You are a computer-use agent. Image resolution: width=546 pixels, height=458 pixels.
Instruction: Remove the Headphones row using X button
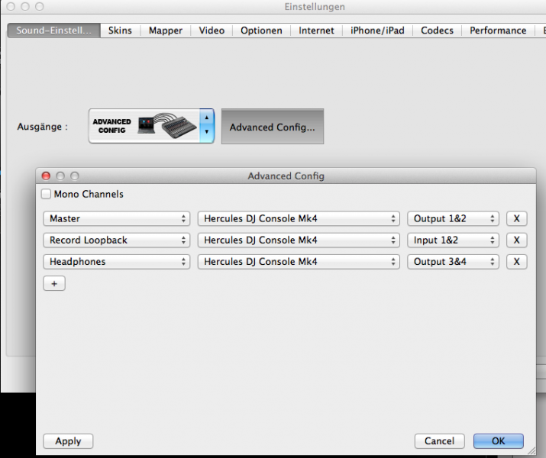pos(516,262)
